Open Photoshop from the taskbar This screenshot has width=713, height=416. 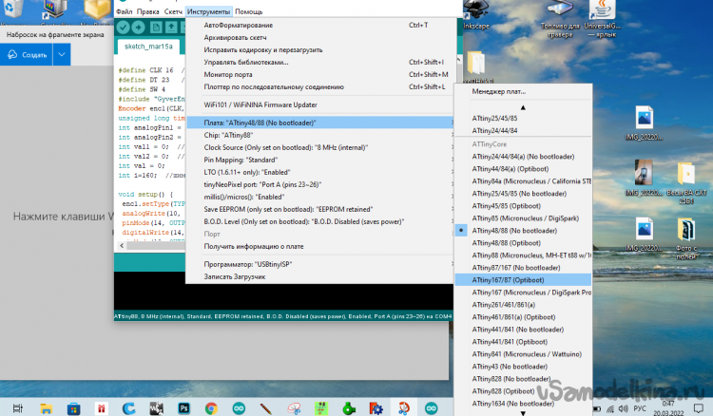183,406
